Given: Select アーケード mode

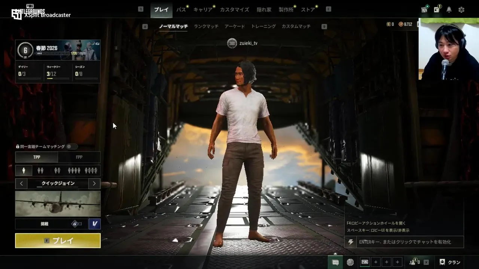Looking at the screenshot, I should click(x=235, y=27).
